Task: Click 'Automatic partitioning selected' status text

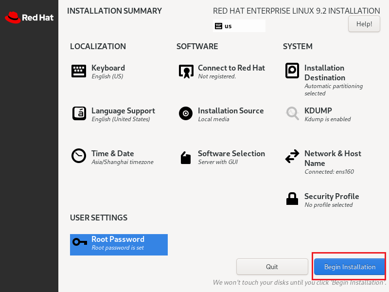Action: [x=334, y=90]
